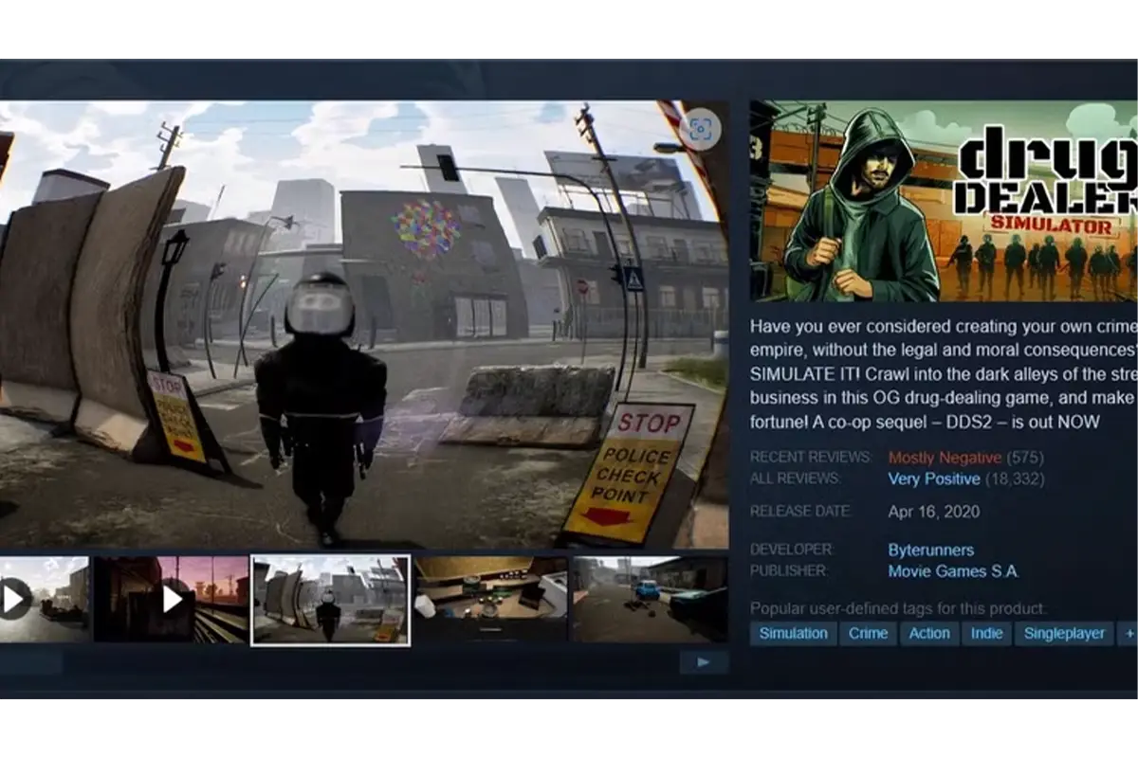Click the Simulation tag

click(x=793, y=634)
